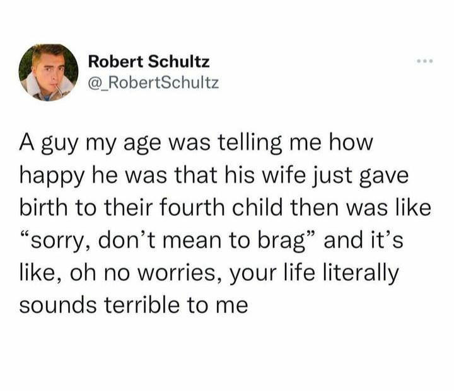Click the word "wife" in the tweet text
The width and height of the screenshot is (454, 391).
[x=284, y=175]
